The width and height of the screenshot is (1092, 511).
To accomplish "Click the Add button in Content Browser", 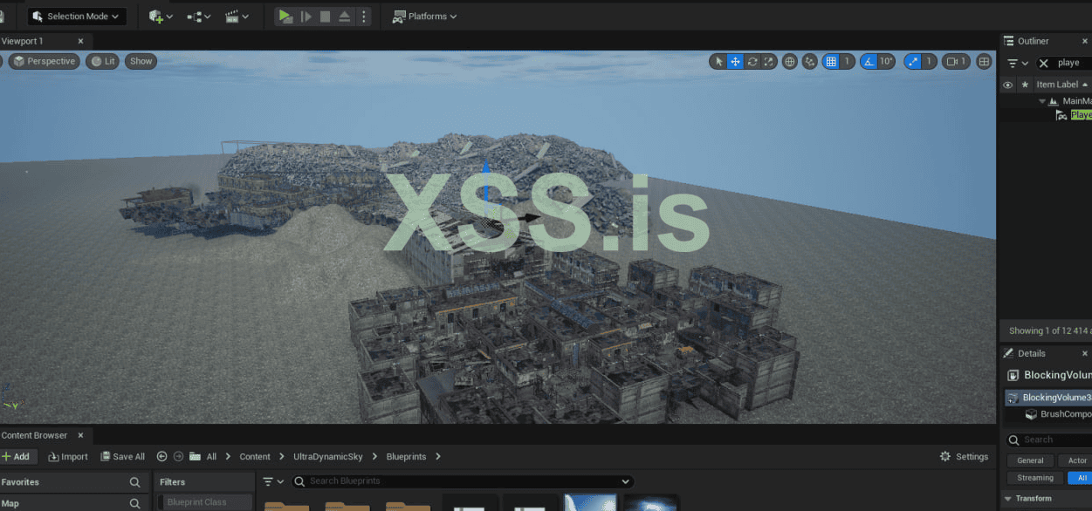I will point(16,456).
